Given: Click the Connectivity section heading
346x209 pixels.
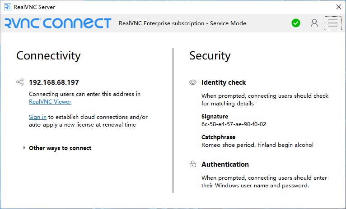Looking at the screenshot, I should click(x=48, y=56).
